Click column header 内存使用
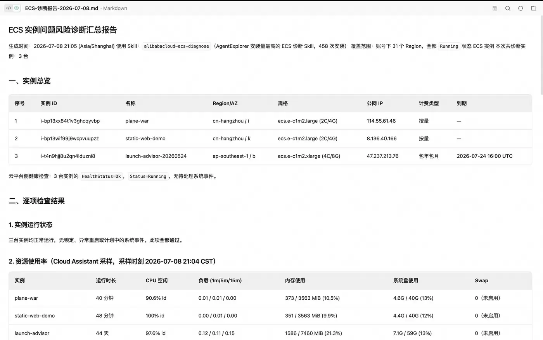 295,280
